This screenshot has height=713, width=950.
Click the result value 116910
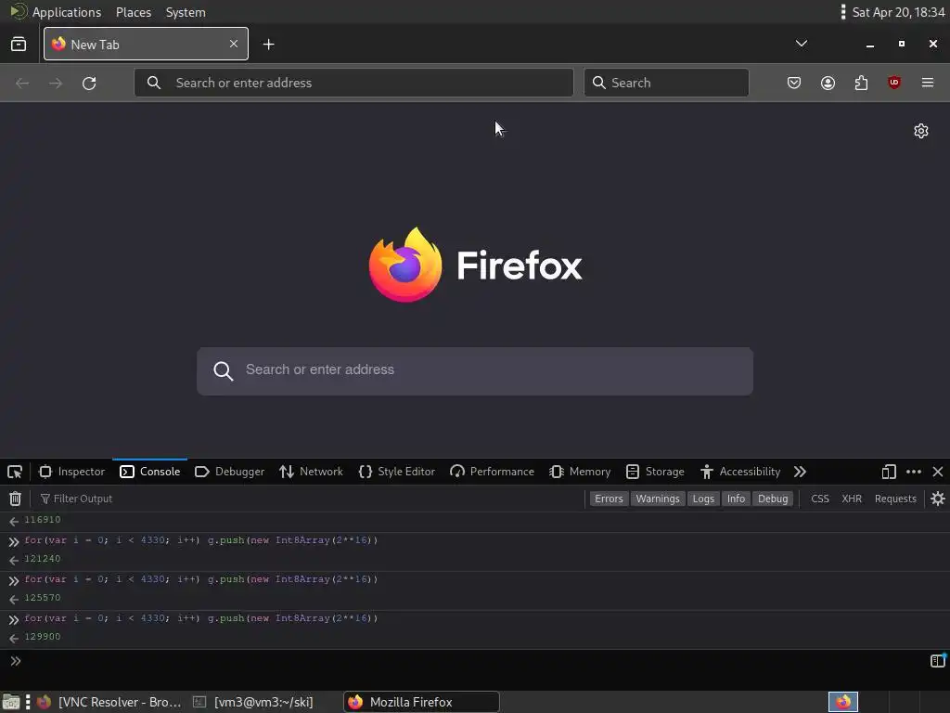click(43, 520)
